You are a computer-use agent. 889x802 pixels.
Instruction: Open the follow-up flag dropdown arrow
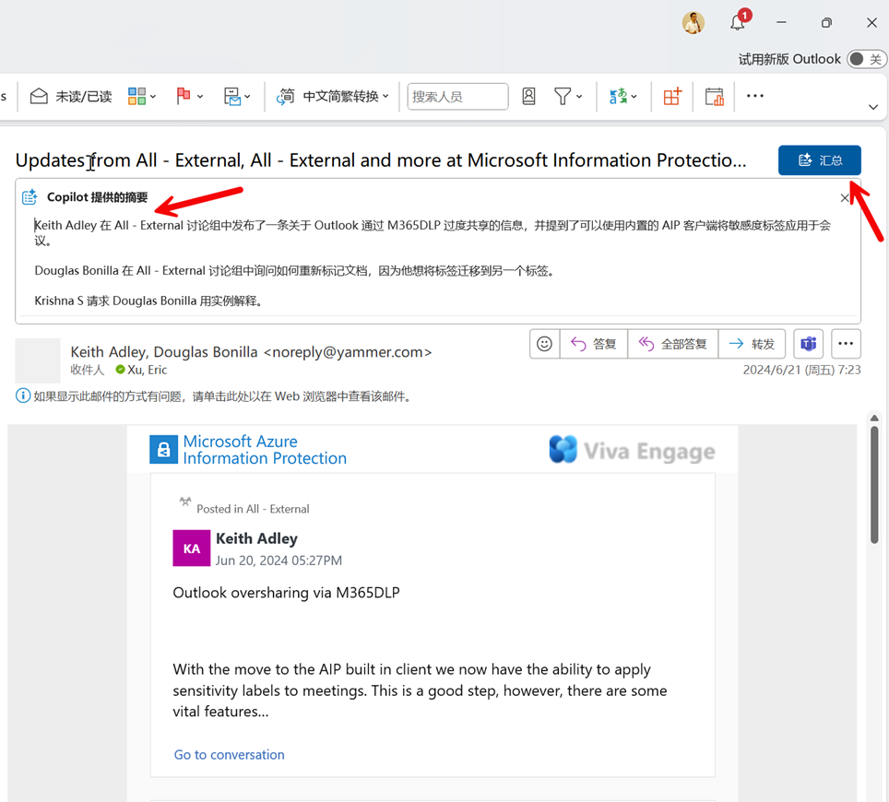point(200,97)
